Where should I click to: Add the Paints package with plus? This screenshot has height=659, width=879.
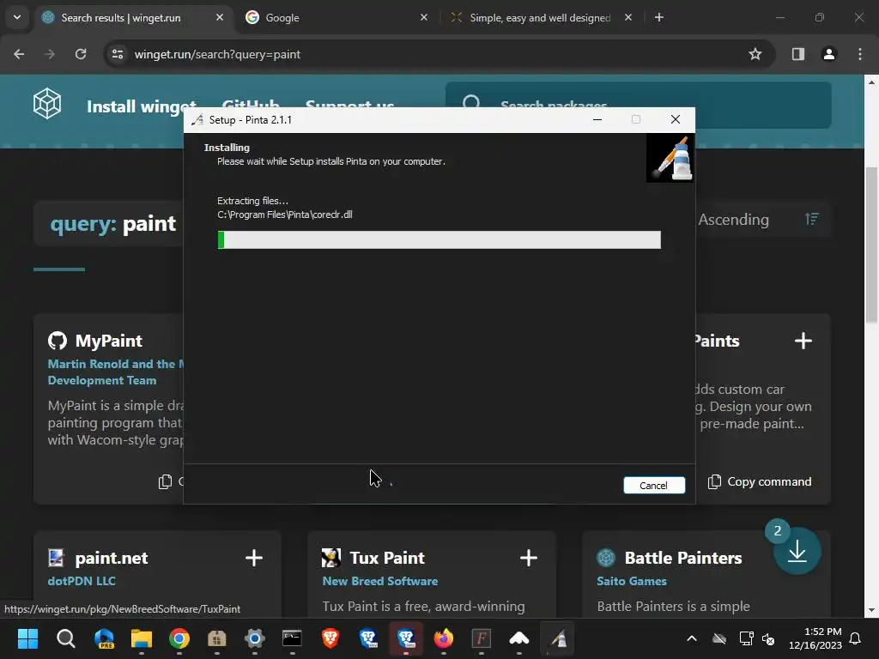coord(803,341)
